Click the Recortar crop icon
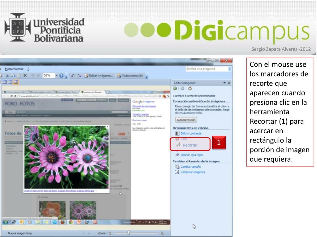The height and width of the screenshot is (237, 317). coord(179,145)
